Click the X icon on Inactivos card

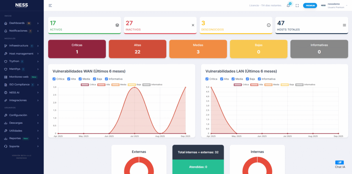(193, 25)
